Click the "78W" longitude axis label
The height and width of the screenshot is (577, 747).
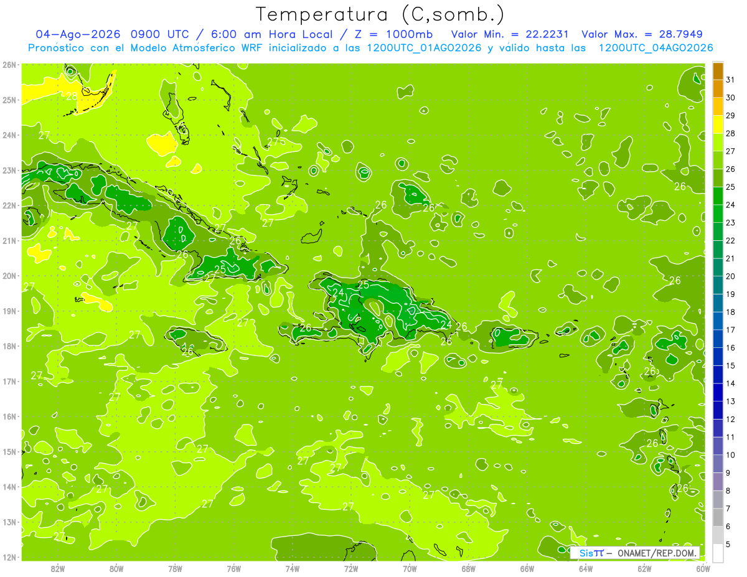tap(175, 569)
